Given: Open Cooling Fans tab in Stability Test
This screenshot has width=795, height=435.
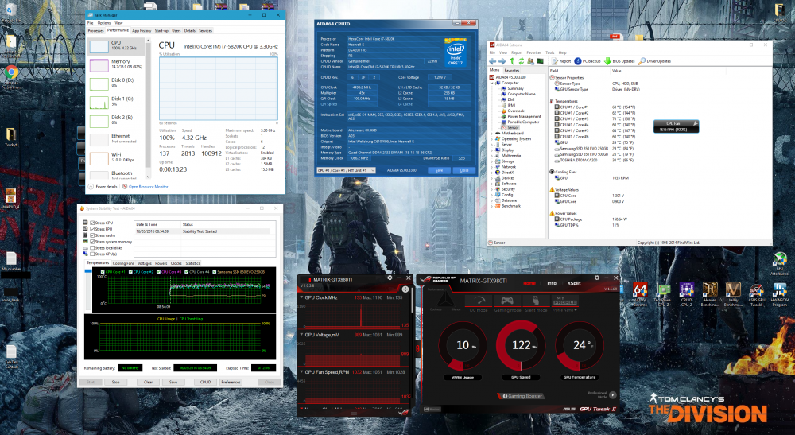Looking at the screenshot, I should coord(123,264).
